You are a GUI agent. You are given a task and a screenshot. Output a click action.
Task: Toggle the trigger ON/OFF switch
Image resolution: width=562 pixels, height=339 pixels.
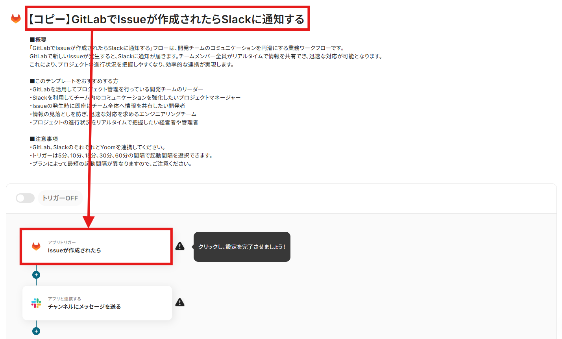pyautogui.click(x=25, y=198)
